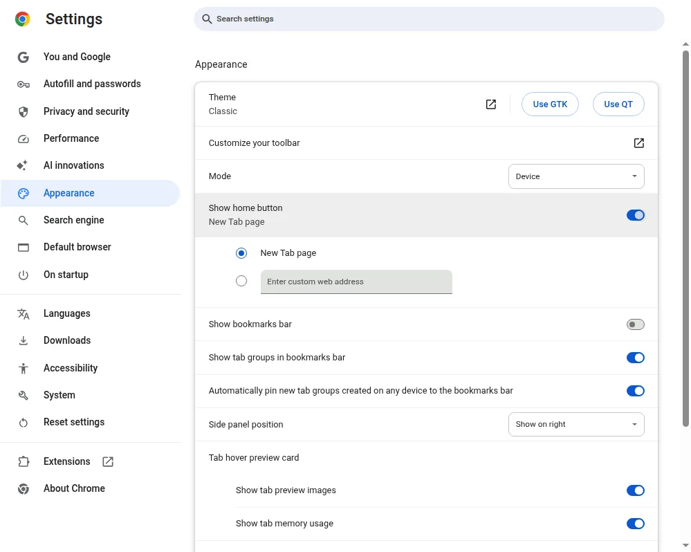Viewport: 691px width, 552px height.
Task: Open You and Google settings section
Action: tap(90, 57)
